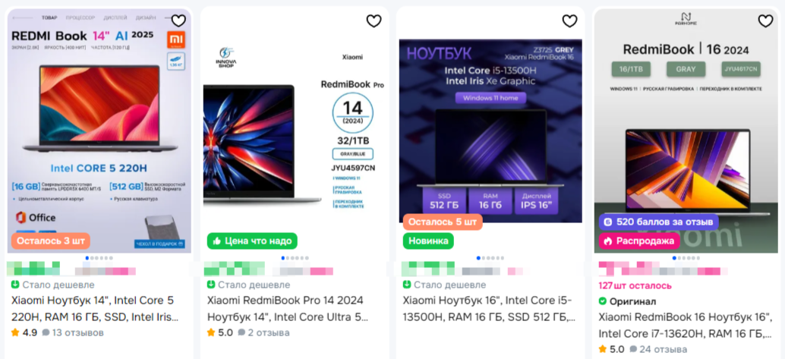Click the 'Цена что надо' green badge
The width and height of the screenshot is (785, 359).
252,241
